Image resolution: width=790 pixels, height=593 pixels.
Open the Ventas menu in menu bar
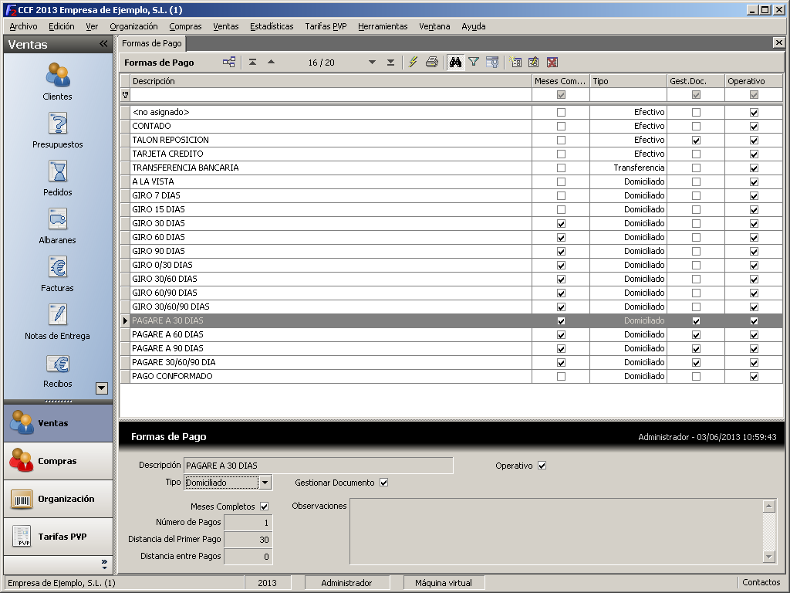click(x=226, y=26)
